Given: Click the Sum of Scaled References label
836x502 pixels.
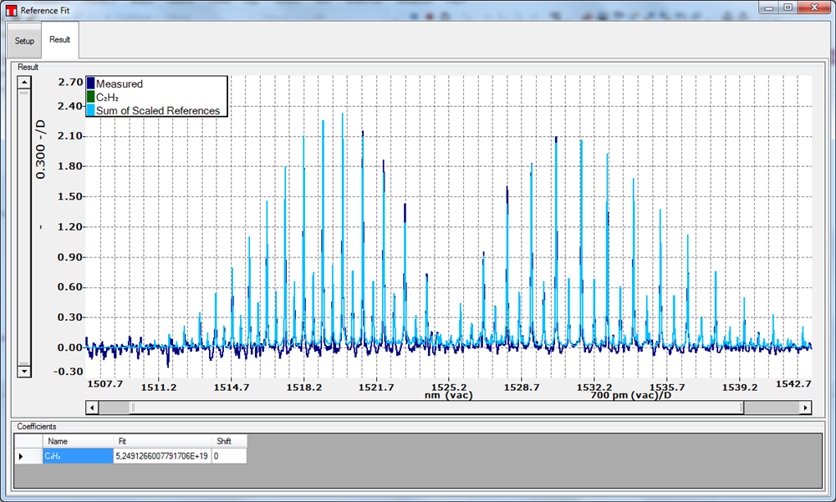Looking at the screenshot, I should pyautogui.click(x=158, y=110).
